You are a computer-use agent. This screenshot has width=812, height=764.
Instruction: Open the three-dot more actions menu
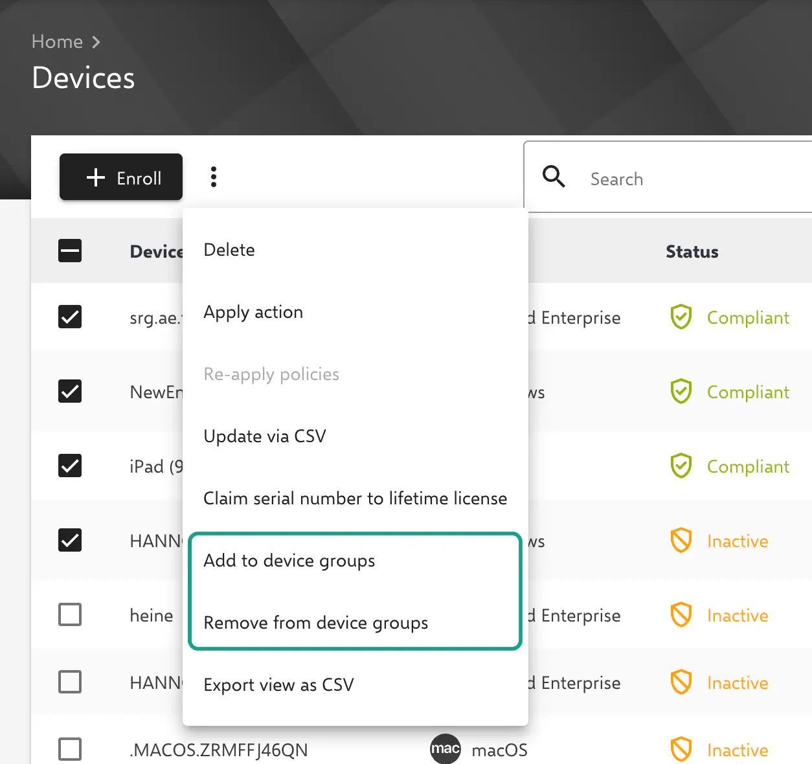(x=214, y=177)
